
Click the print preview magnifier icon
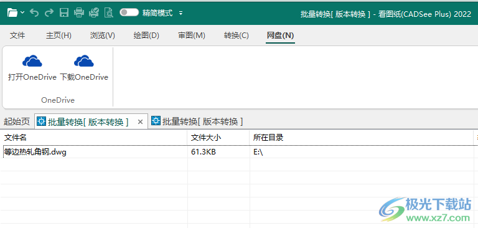click(x=109, y=13)
